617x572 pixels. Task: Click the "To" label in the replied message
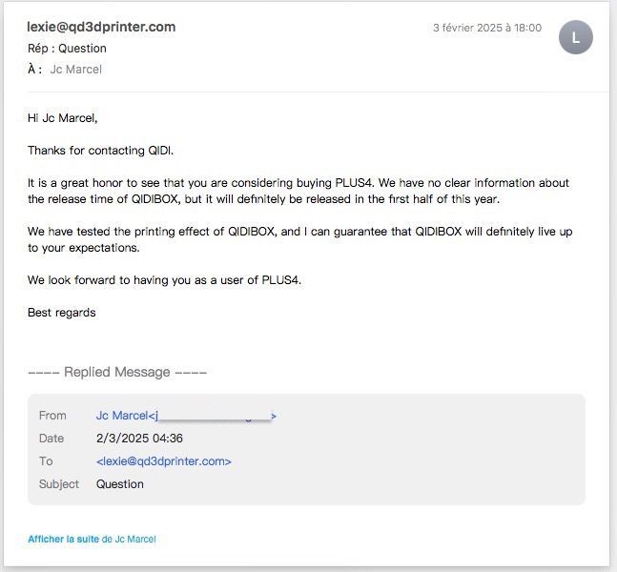pos(46,461)
